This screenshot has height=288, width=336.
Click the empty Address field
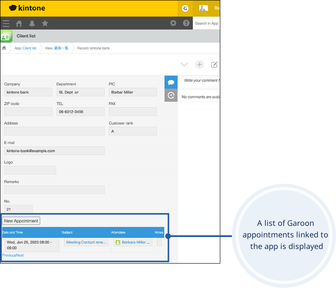coord(54,131)
